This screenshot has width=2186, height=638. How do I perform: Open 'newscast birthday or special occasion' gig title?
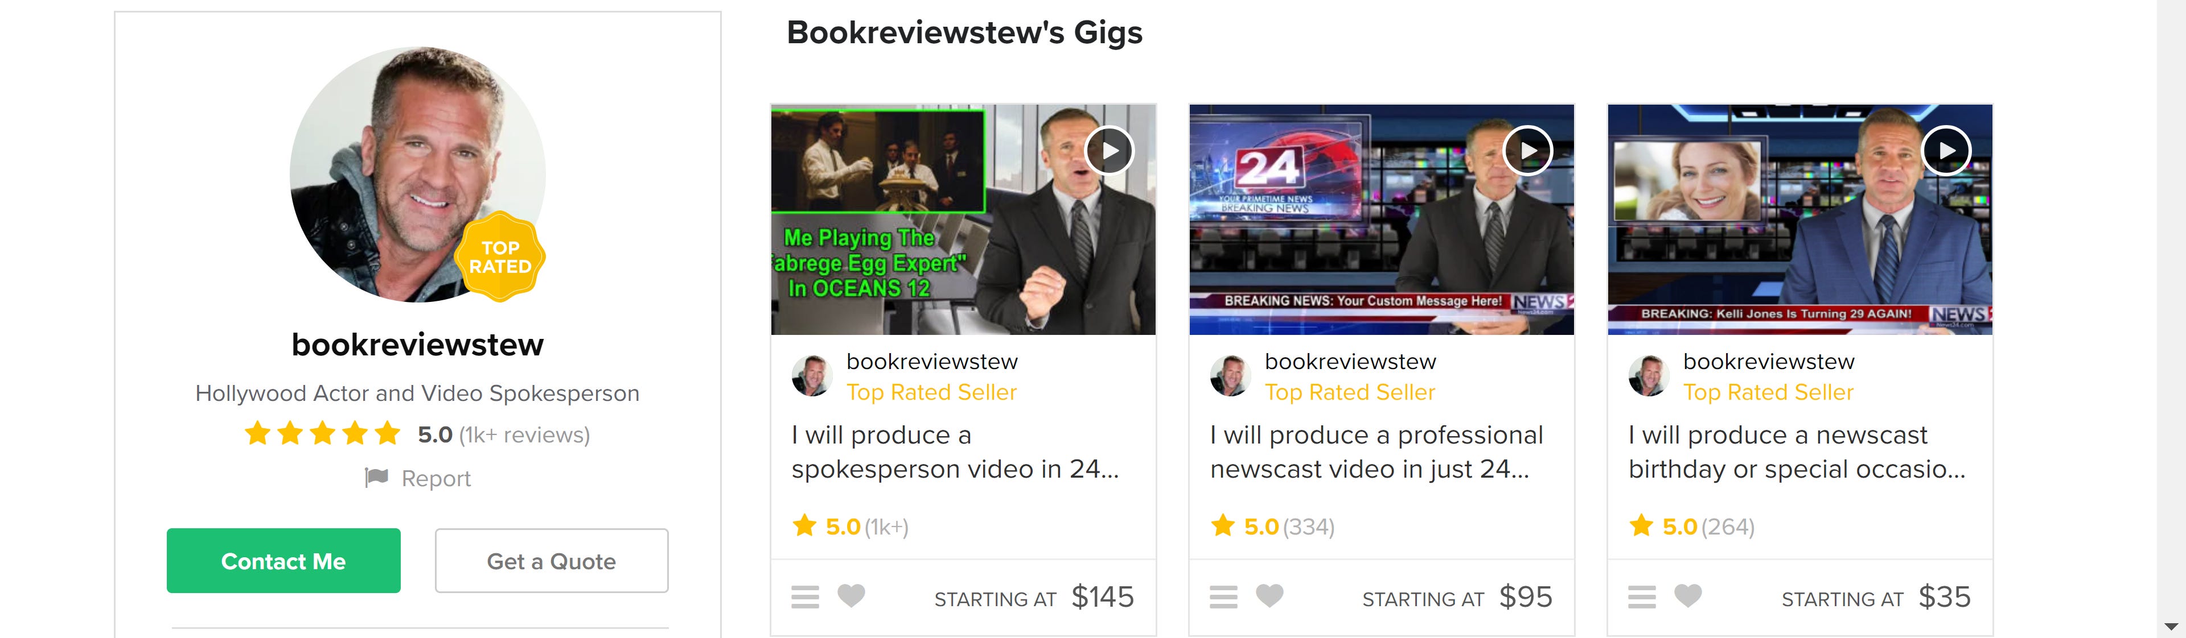coord(1797,451)
